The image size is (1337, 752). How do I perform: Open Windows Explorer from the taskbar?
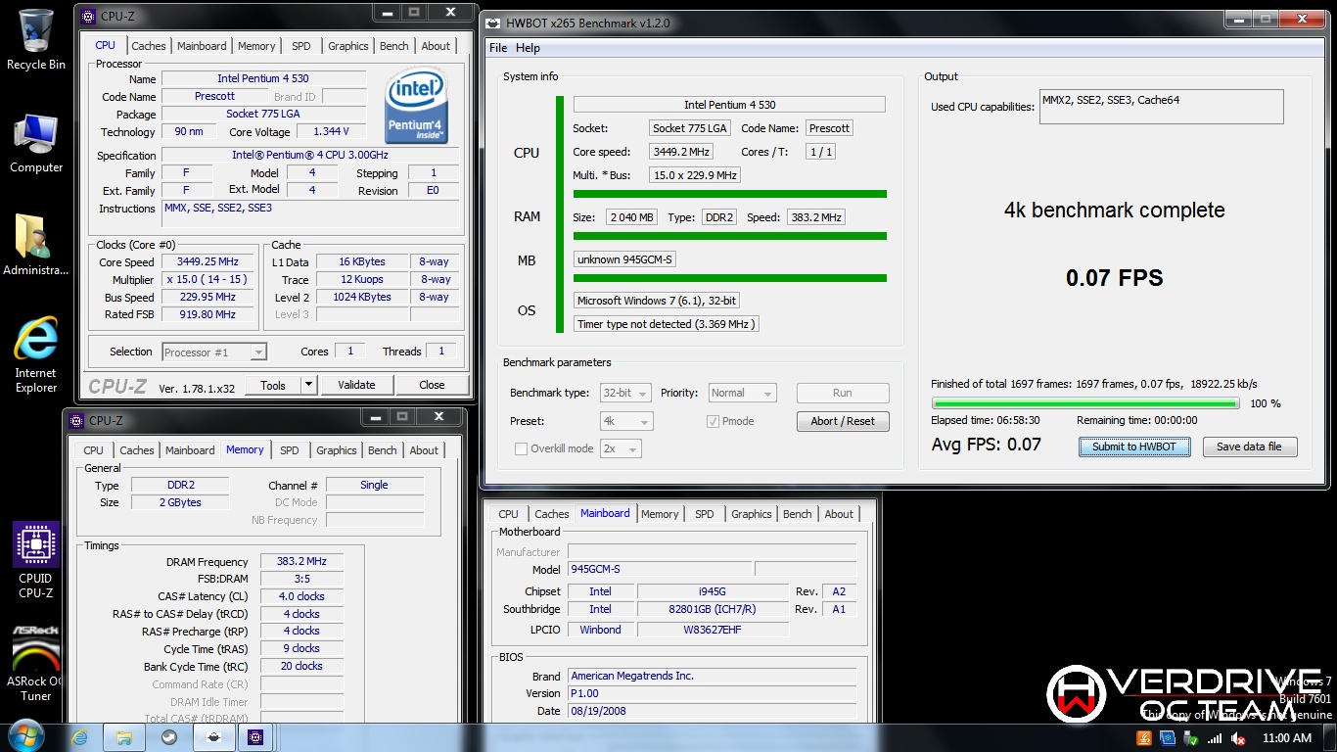124,736
